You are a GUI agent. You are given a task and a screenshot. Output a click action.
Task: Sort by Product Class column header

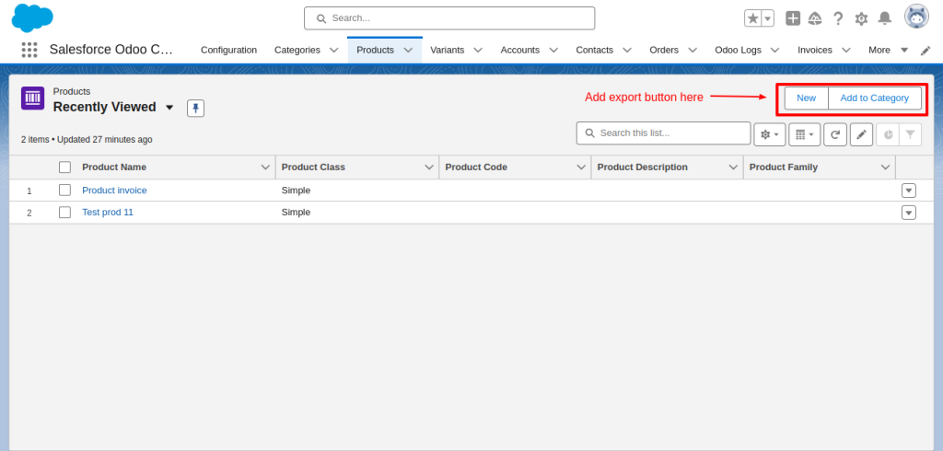click(x=313, y=168)
